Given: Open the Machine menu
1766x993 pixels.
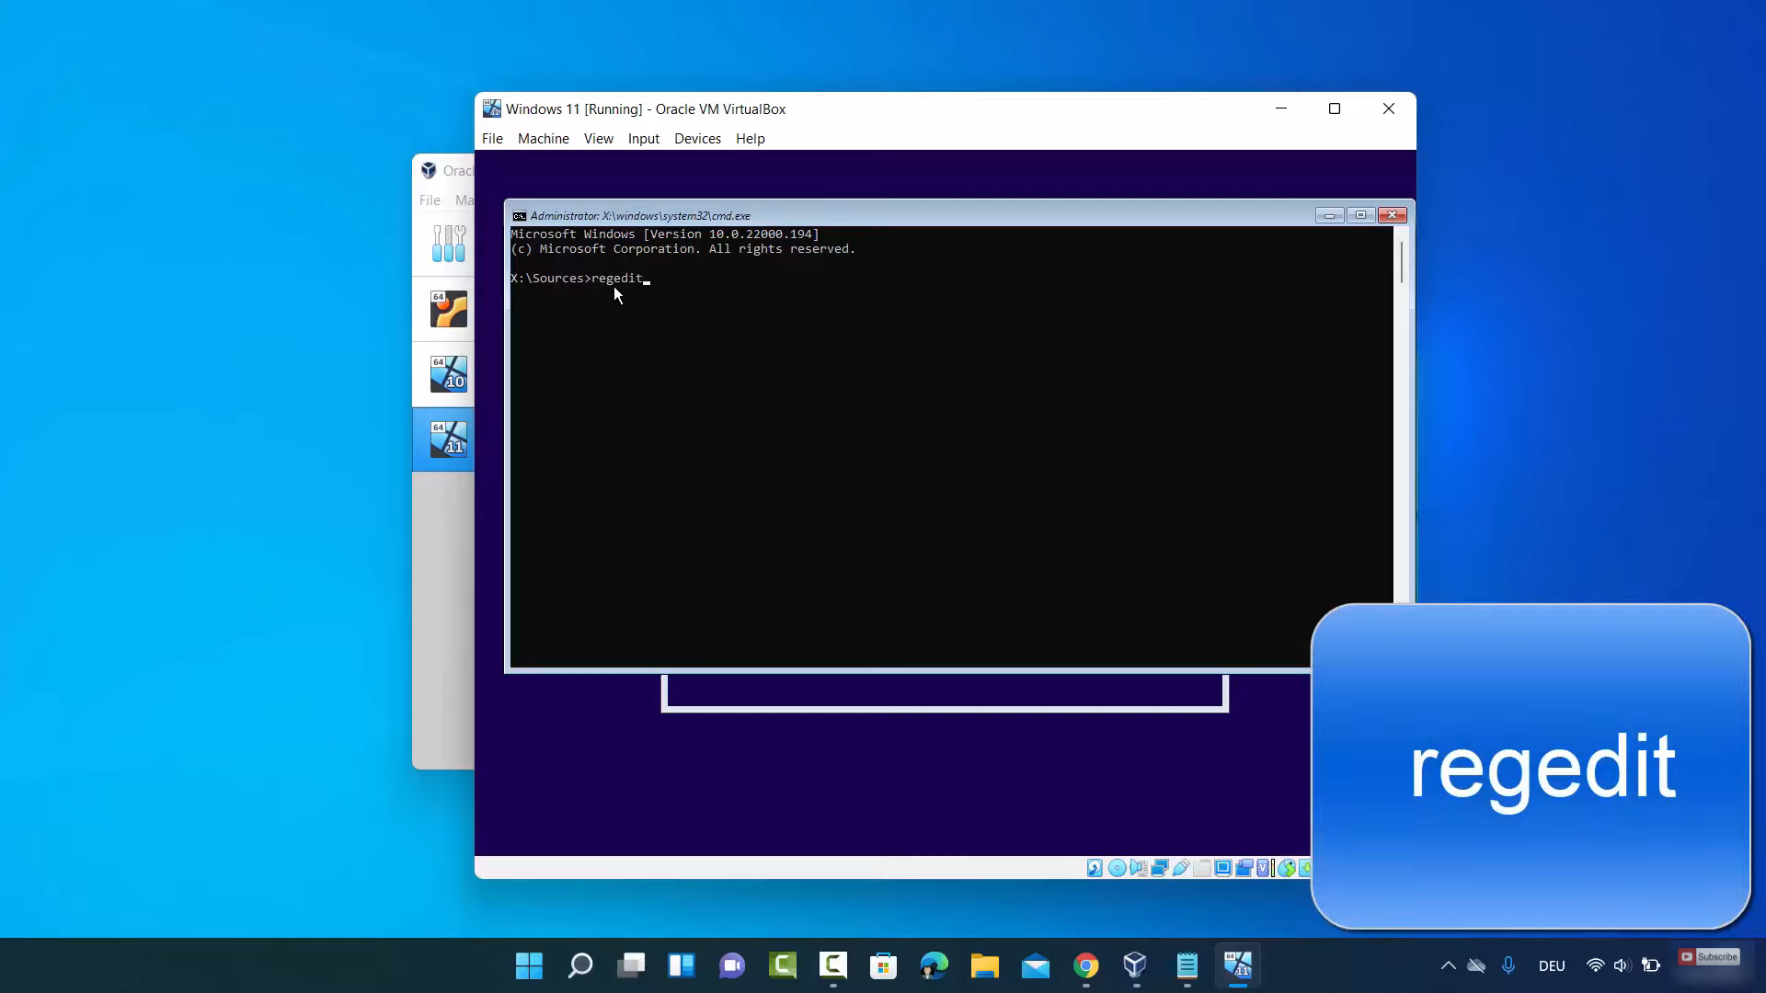Looking at the screenshot, I should pos(543,139).
